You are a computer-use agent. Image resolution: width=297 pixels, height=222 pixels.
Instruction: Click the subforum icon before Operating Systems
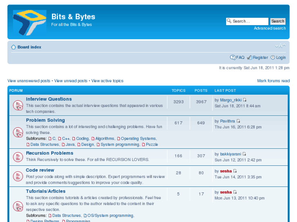tap(118, 138)
